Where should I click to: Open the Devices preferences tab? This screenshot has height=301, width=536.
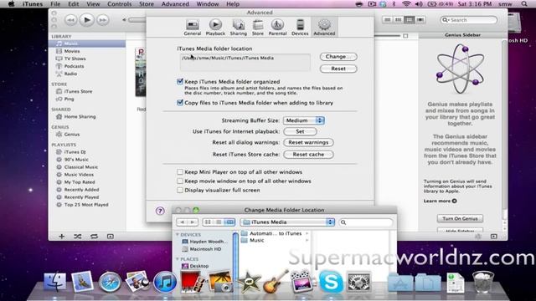point(300,28)
